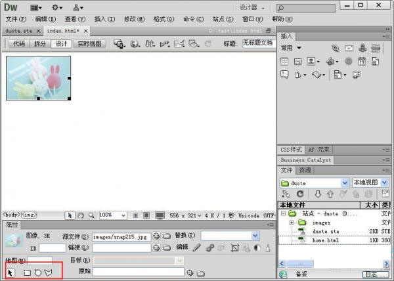
Task: Click the refresh icon in Files panel
Action: click(300, 194)
